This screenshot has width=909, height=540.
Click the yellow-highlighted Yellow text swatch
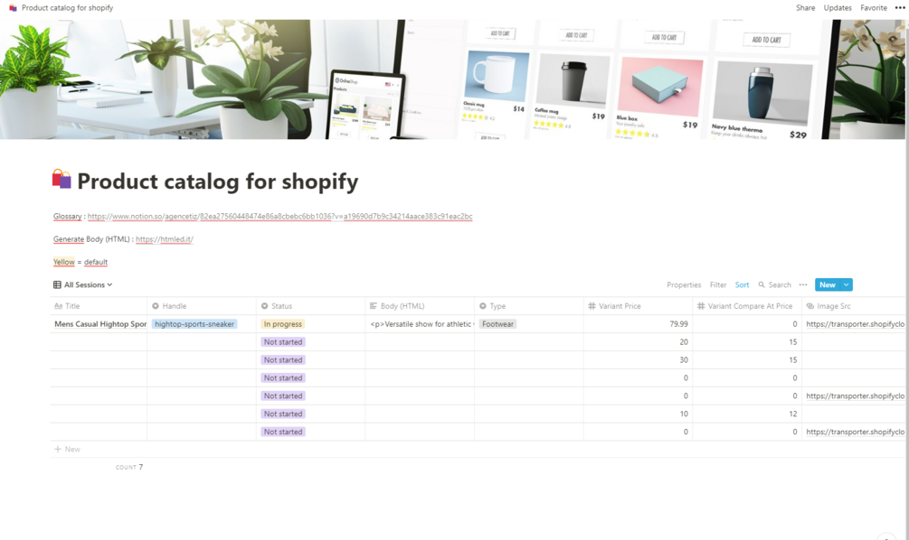point(63,262)
